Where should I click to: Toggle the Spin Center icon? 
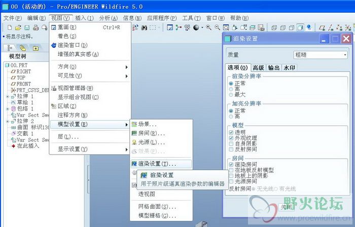coord(179,27)
